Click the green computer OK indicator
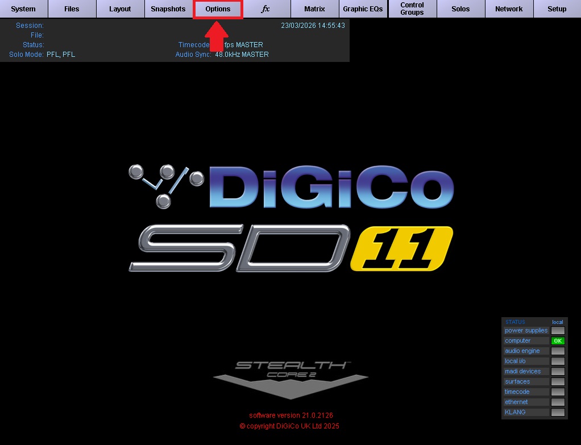Screen dimensions: 581x445 (x=558, y=340)
